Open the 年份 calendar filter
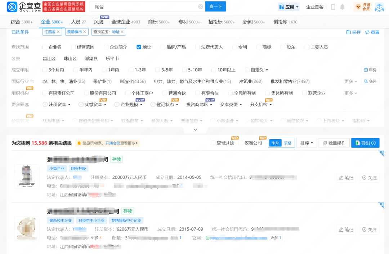The width and height of the screenshot is (389, 254). click(x=370, y=70)
